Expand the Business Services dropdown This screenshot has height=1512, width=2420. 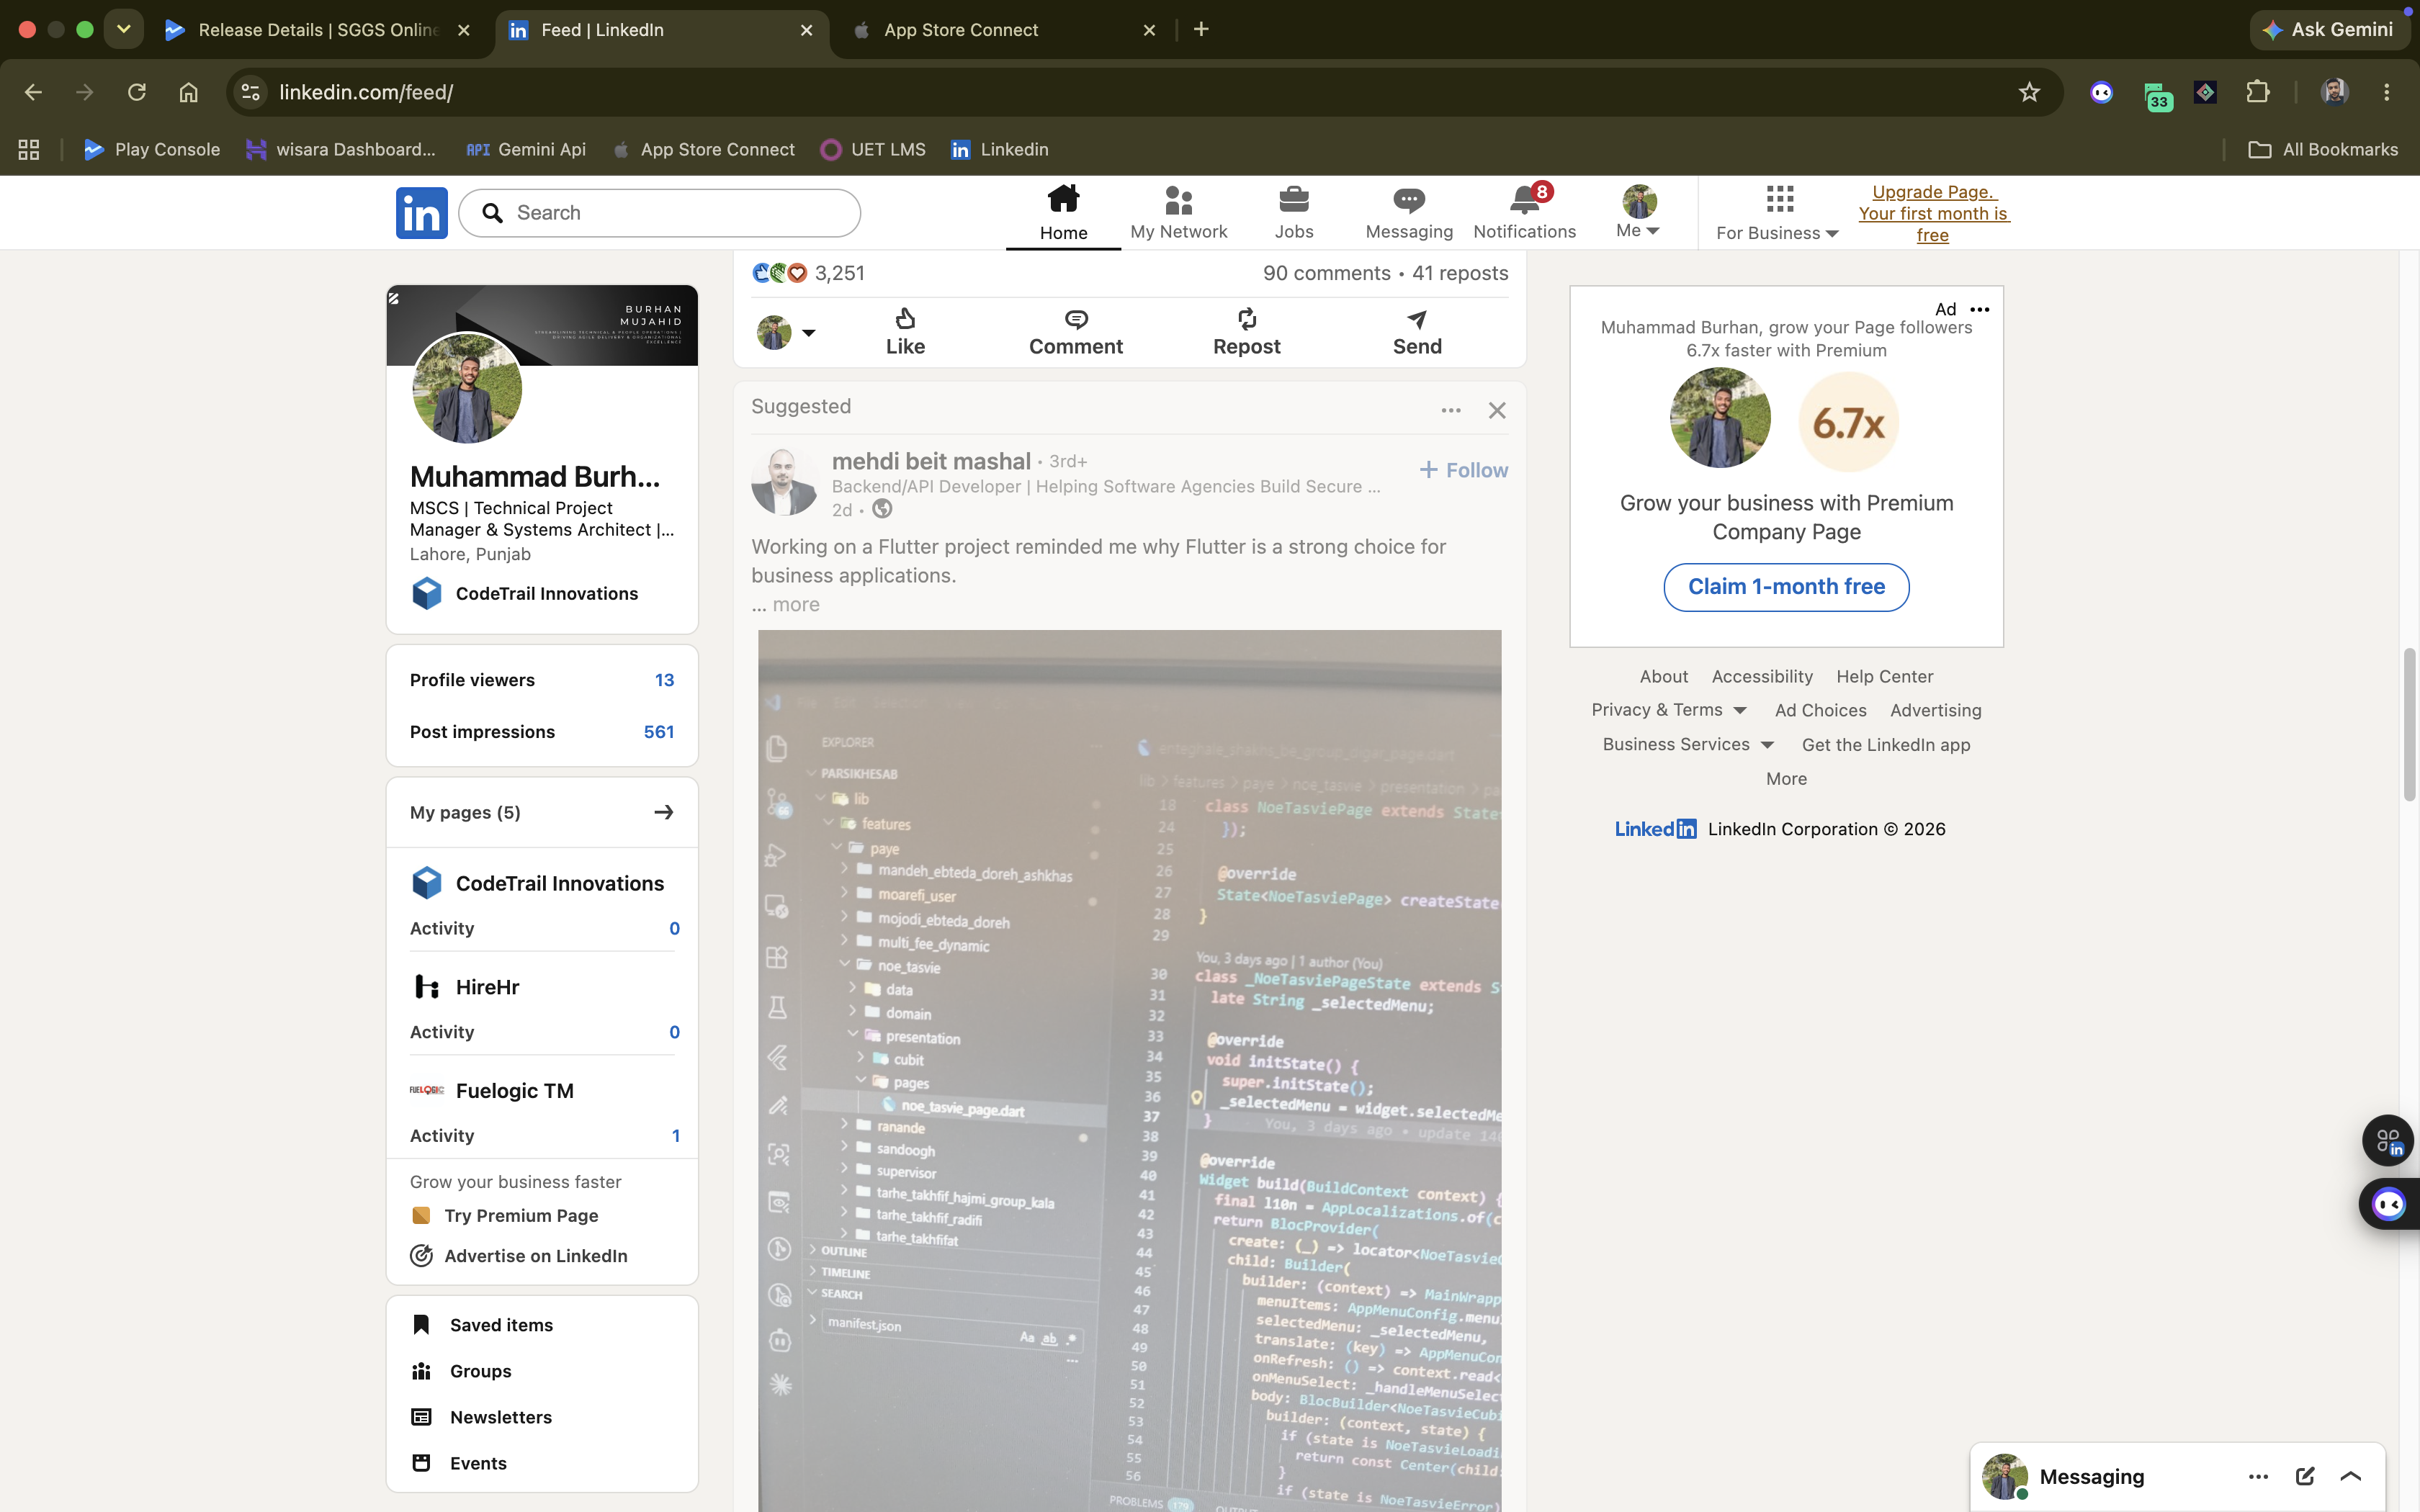pyautogui.click(x=1688, y=745)
